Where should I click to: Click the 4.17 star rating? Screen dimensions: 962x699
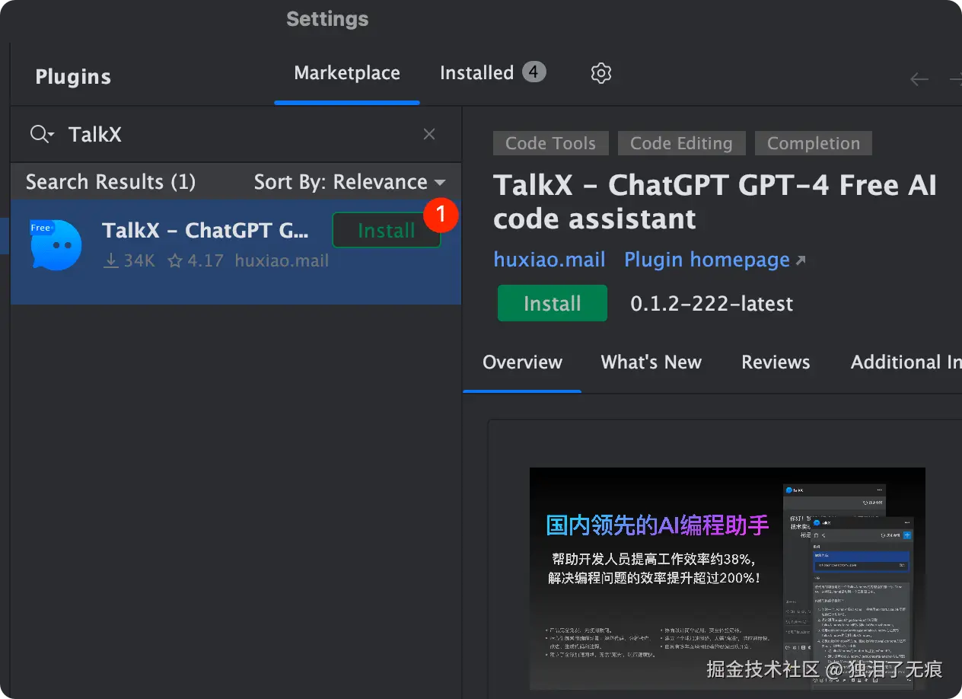click(196, 260)
